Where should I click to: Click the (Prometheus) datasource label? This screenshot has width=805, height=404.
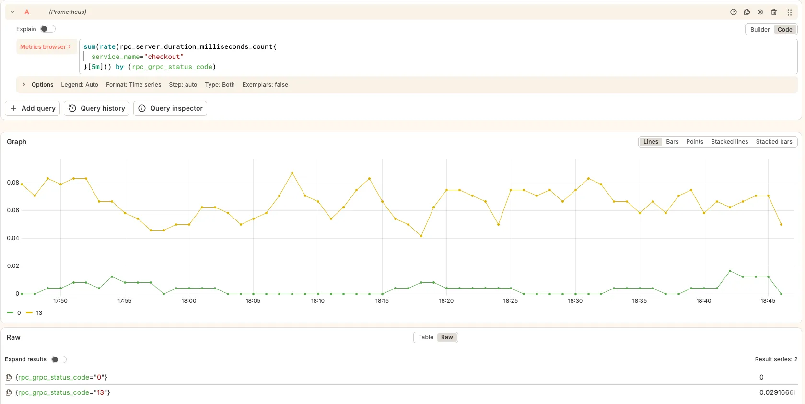point(68,12)
